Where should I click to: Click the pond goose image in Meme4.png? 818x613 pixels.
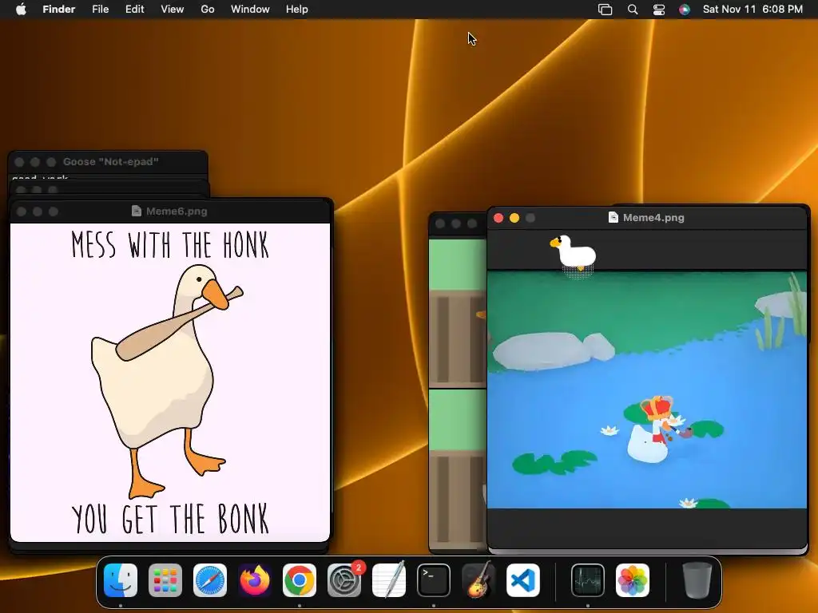point(647,390)
